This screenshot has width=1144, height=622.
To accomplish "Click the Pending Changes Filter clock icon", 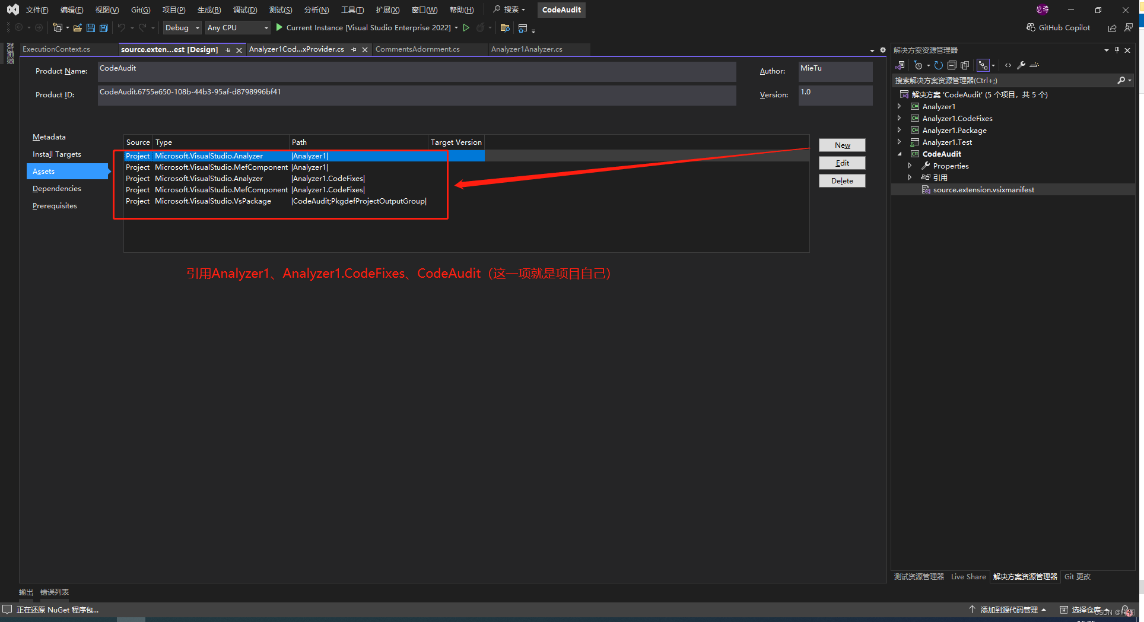I will tap(918, 65).
